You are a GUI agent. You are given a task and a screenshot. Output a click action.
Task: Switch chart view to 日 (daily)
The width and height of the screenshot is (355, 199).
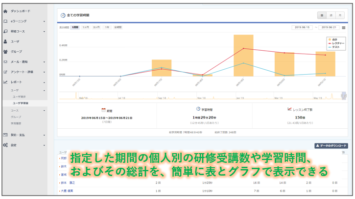click(322, 16)
